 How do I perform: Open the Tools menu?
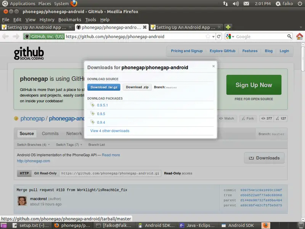coord(91,20)
